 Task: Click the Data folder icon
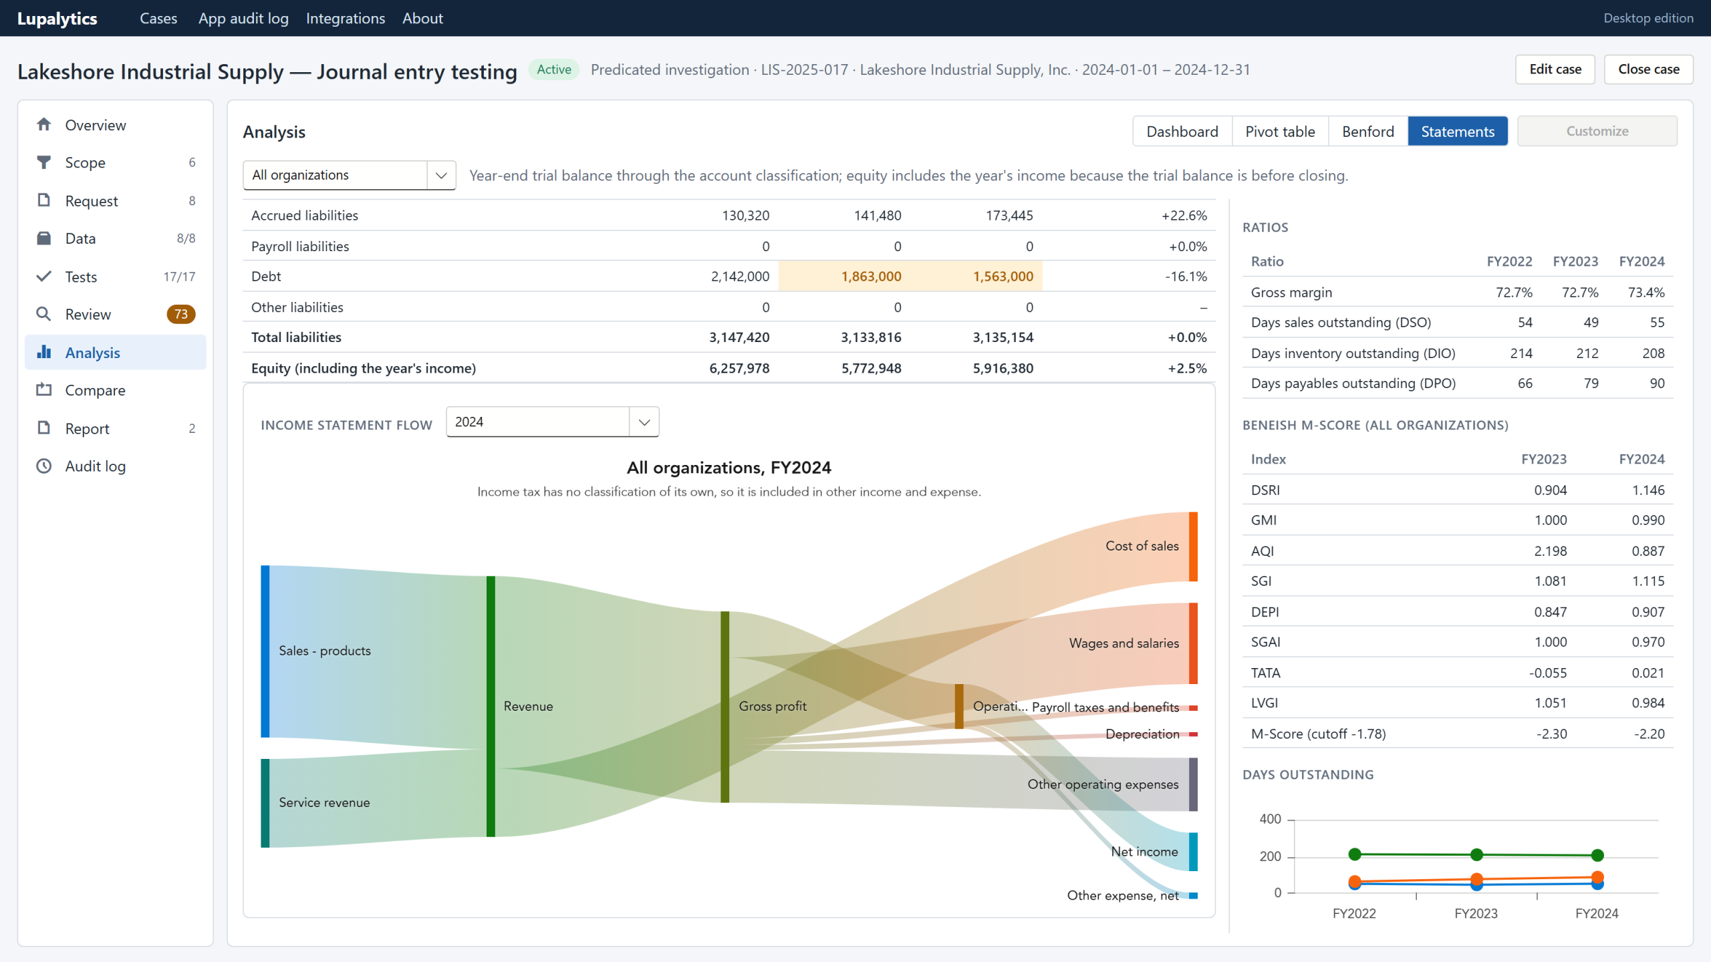(44, 238)
